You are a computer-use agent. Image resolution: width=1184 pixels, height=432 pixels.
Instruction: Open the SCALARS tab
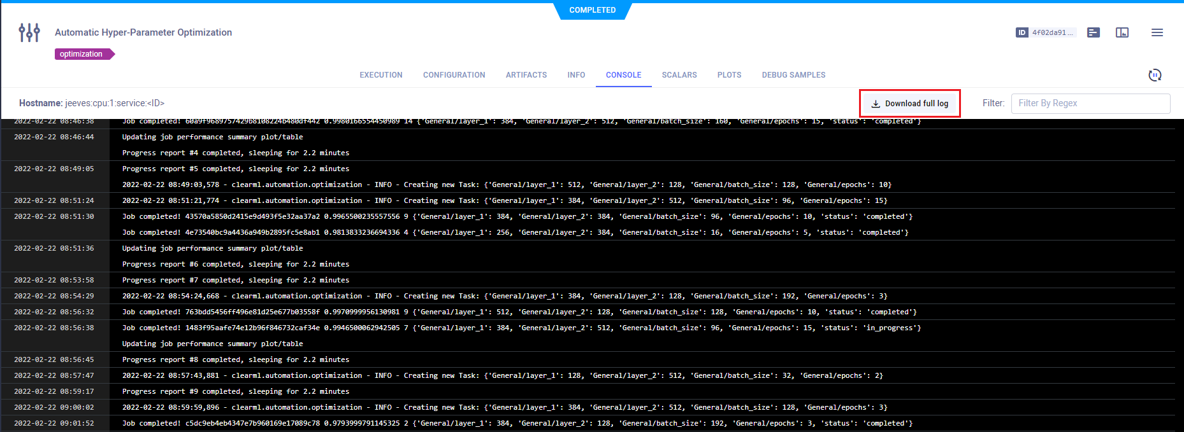(679, 75)
